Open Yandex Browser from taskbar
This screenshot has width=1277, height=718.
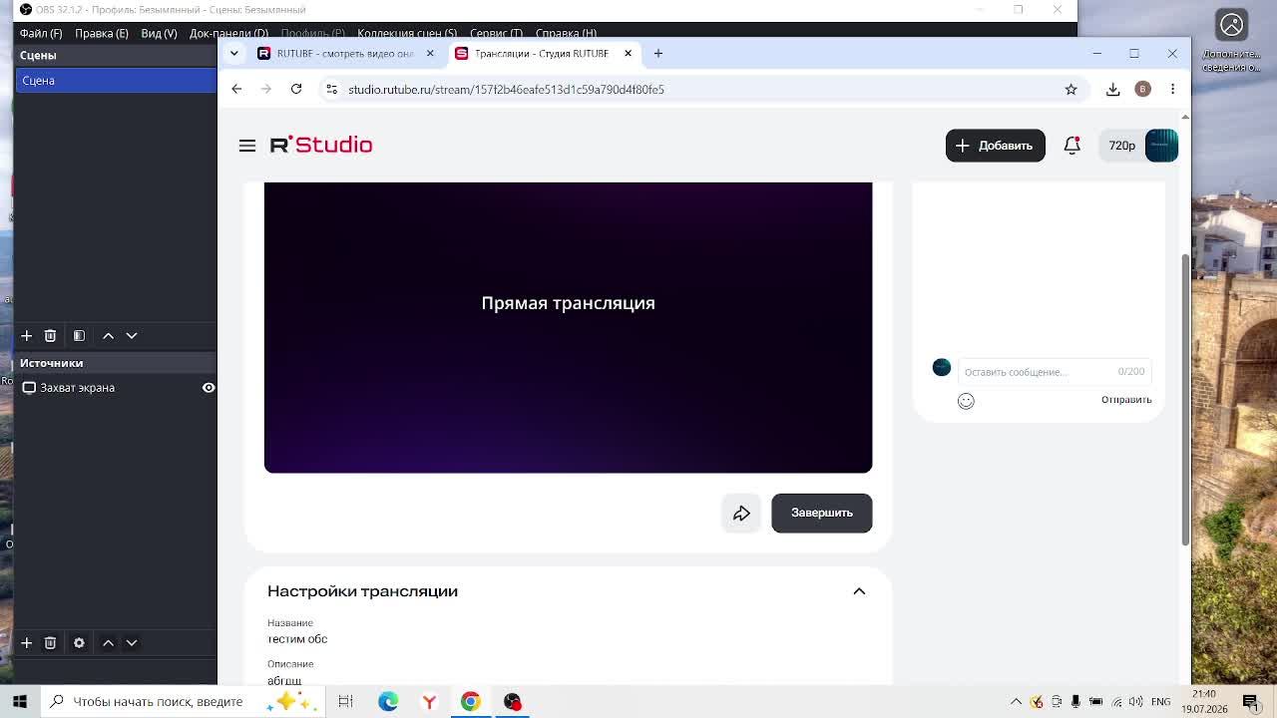pos(429,702)
